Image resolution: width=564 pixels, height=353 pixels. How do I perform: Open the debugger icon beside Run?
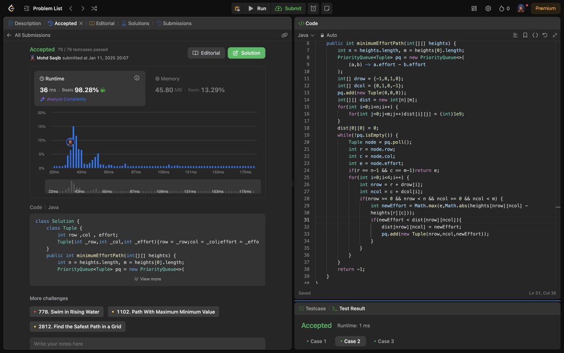point(237,8)
